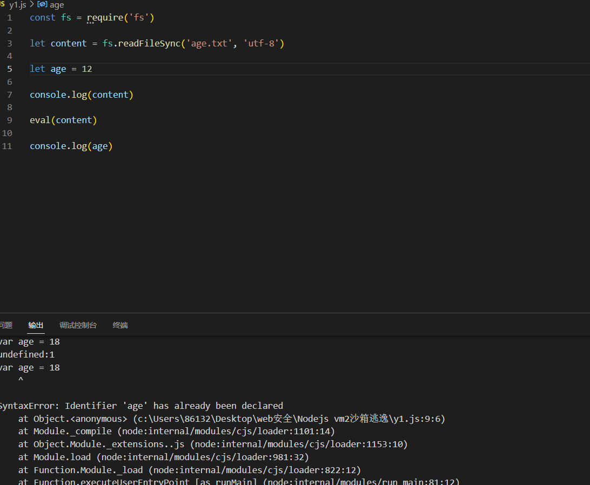Click the Module.load stack trace line
This screenshot has height=485, width=590.
click(163, 457)
